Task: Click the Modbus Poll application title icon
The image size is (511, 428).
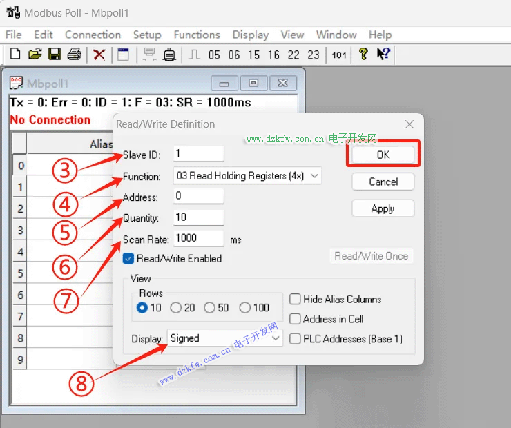Action: (x=13, y=12)
